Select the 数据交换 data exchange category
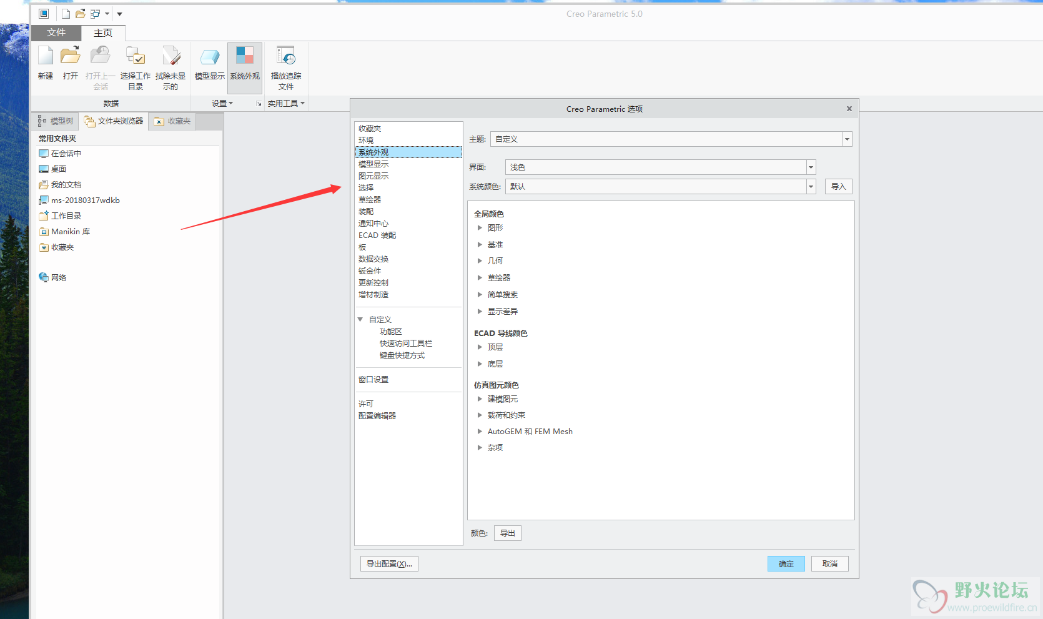Viewport: 1043px width, 619px height. click(x=373, y=259)
